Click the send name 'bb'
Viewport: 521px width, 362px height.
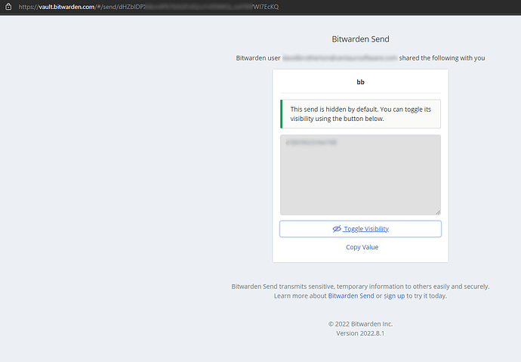point(360,82)
